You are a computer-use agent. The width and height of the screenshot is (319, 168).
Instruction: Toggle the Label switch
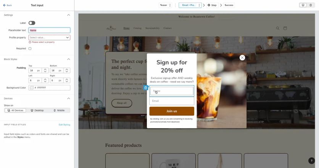pyautogui.click(x=32, y=23)
